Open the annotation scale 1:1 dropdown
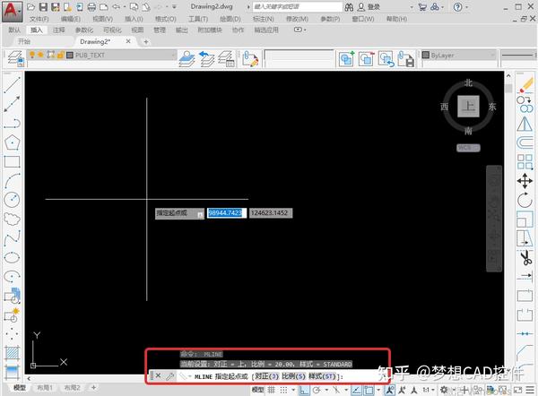 [429, 390]
